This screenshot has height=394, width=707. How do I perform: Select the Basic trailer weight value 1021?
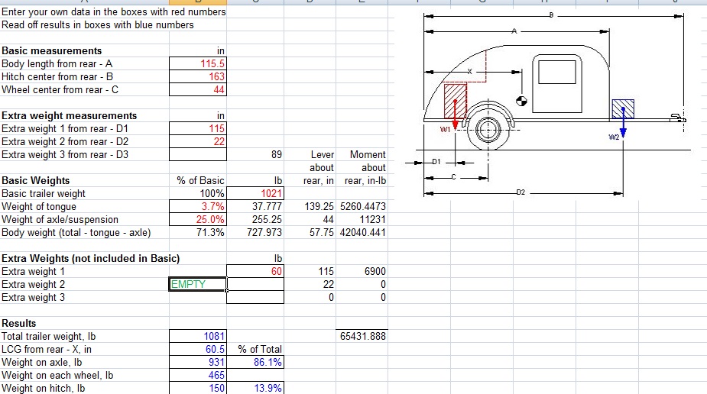coord(255,193)
